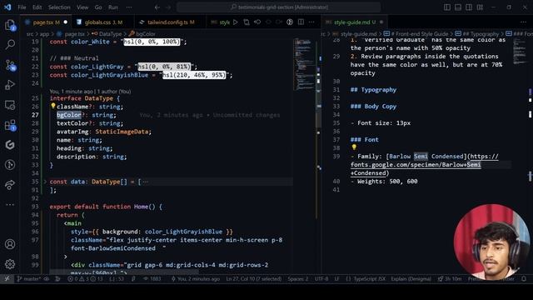Click the bgColor breadcrumb

[145, 33]
